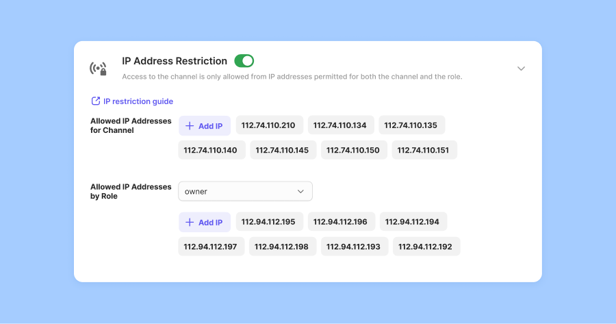Image resolution: width=616 pixels, height=324 pixels.
Task: Select role IP chip 112.94.112.198
Action: 283,247
